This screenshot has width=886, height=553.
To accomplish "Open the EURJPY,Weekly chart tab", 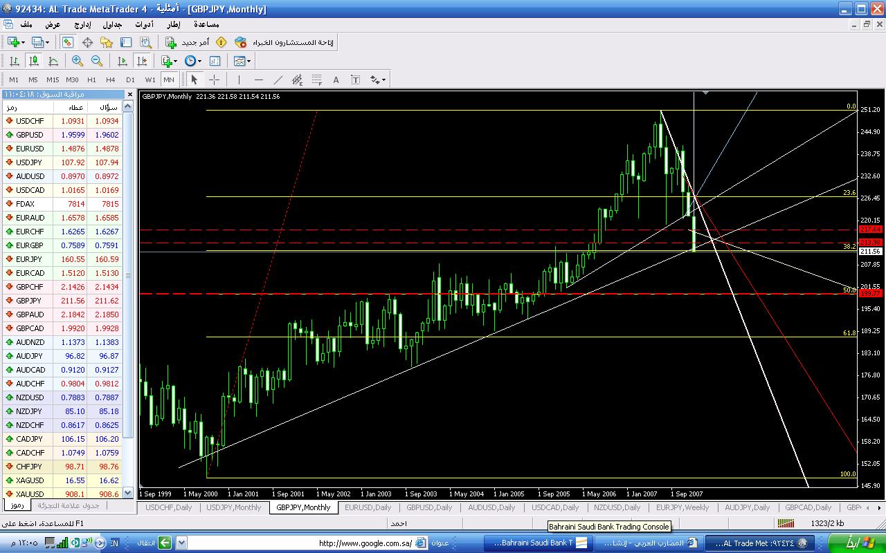I will [682, 507].
